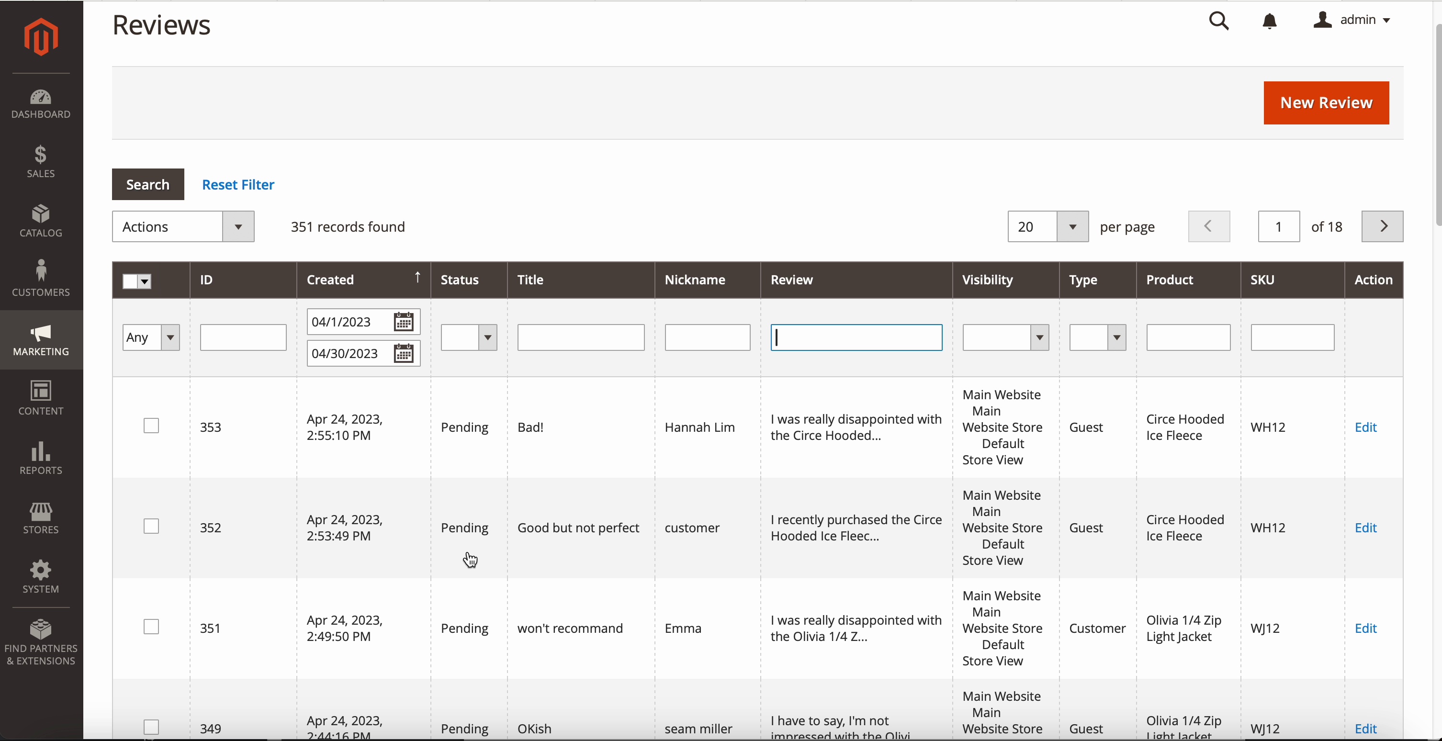1442x741 pixels.
Task: Open the Reports sidebar menu
Action: pos(41,458)
